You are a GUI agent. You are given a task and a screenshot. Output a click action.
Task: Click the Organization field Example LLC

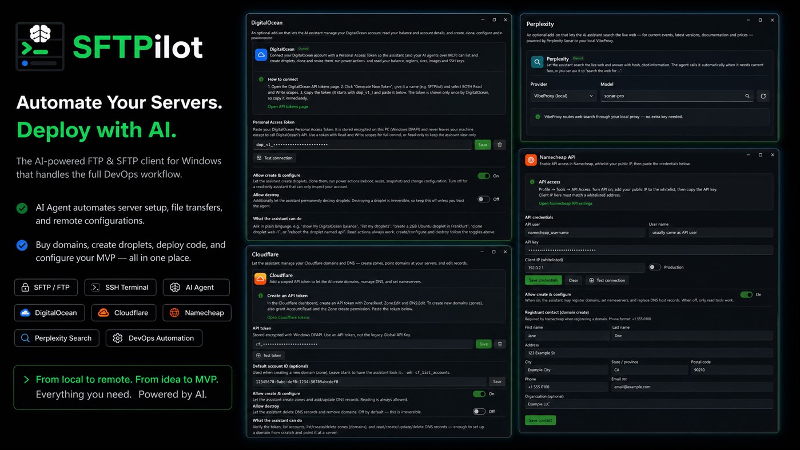click(649, 404)
